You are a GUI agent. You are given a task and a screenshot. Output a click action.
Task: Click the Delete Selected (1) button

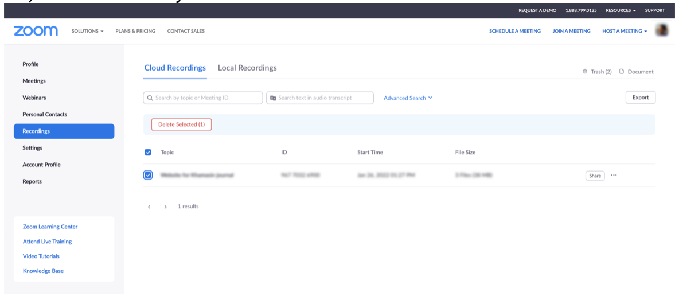pyautogui.click(x=181, y=124)
